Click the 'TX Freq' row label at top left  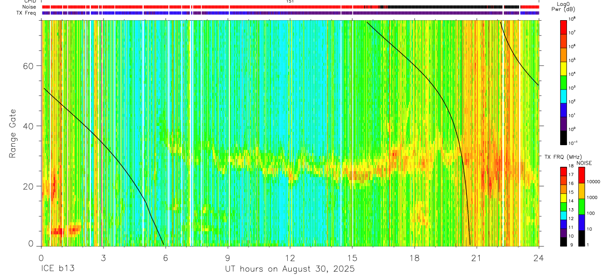27,13
